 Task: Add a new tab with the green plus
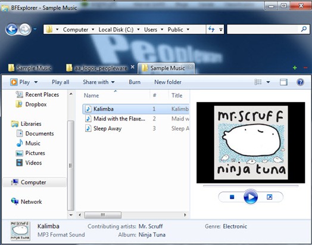tap(295, 68)
